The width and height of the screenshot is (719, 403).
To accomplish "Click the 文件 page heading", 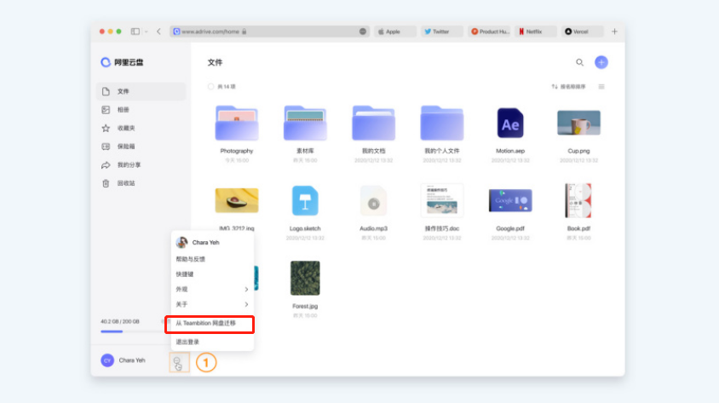I will 215,62.
